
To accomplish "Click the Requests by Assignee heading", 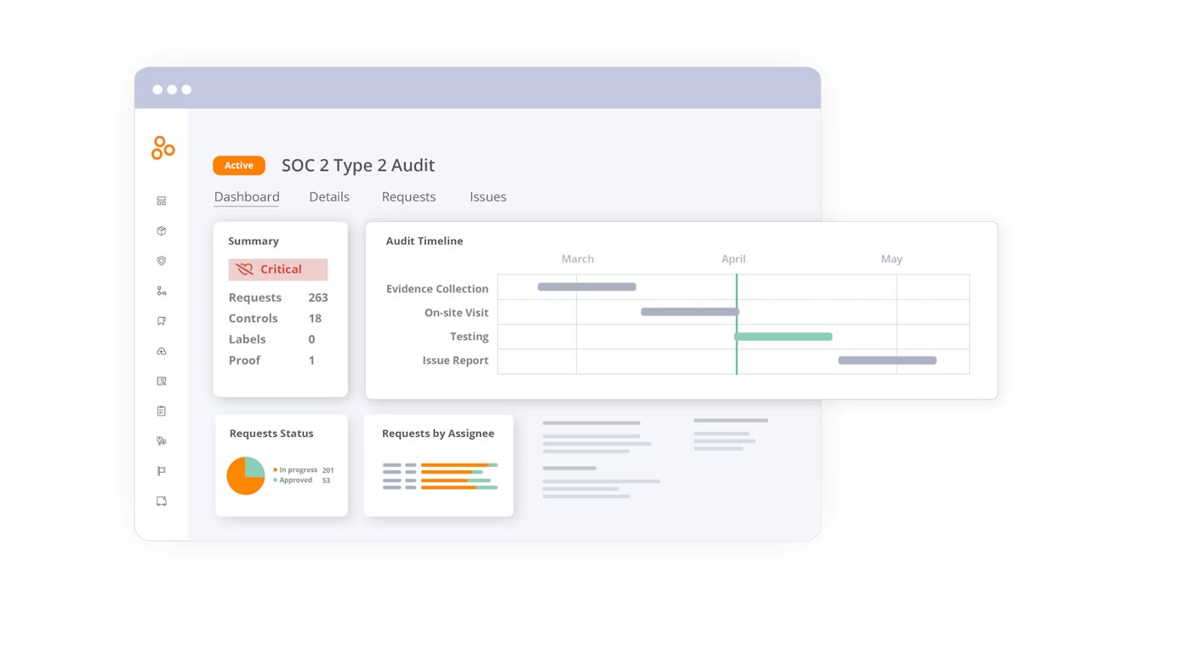I will click(438, 434).
